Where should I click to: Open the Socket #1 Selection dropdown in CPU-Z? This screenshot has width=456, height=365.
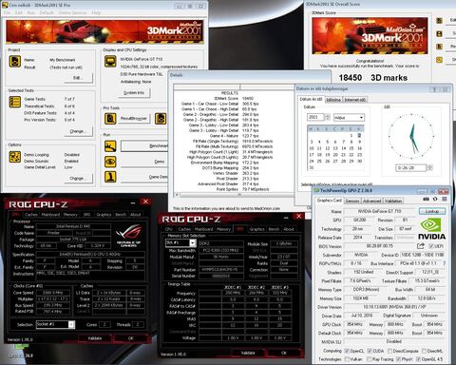71,324
